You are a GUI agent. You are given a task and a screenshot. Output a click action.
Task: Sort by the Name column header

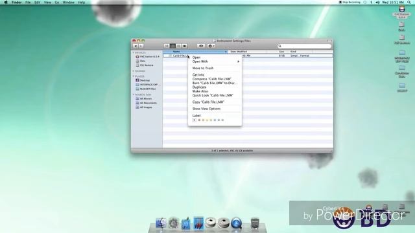(195, 52)
